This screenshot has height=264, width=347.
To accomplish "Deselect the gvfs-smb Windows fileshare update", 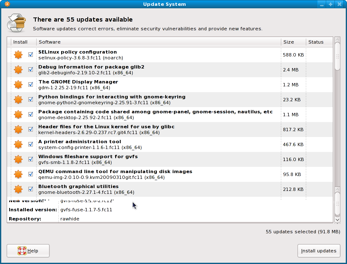I will click(x=30, y=159).
